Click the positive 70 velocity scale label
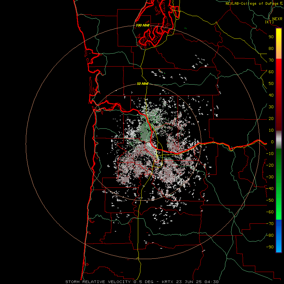The width and height of the screenshot is (284, 284). (271, 60)
